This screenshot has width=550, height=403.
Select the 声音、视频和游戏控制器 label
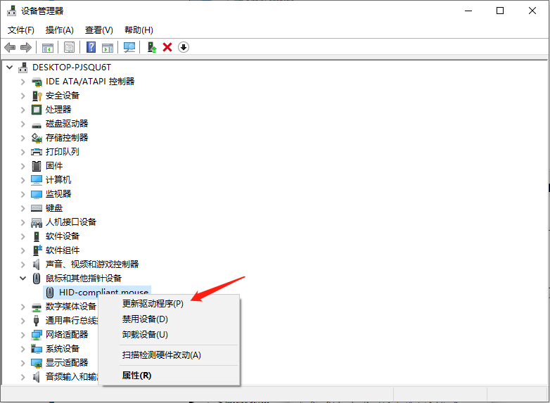(x=92, y=264)
